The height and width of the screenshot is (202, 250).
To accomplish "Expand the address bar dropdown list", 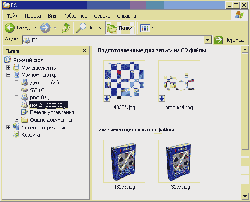I will [x=208, y=40].
